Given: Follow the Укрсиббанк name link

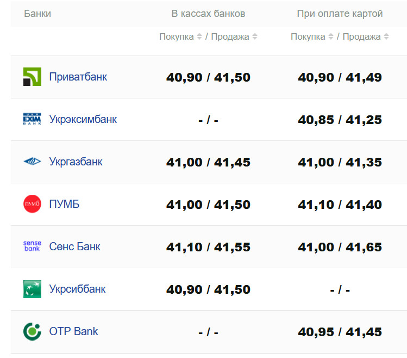Looking at the screenshot, I should point(77,289).
